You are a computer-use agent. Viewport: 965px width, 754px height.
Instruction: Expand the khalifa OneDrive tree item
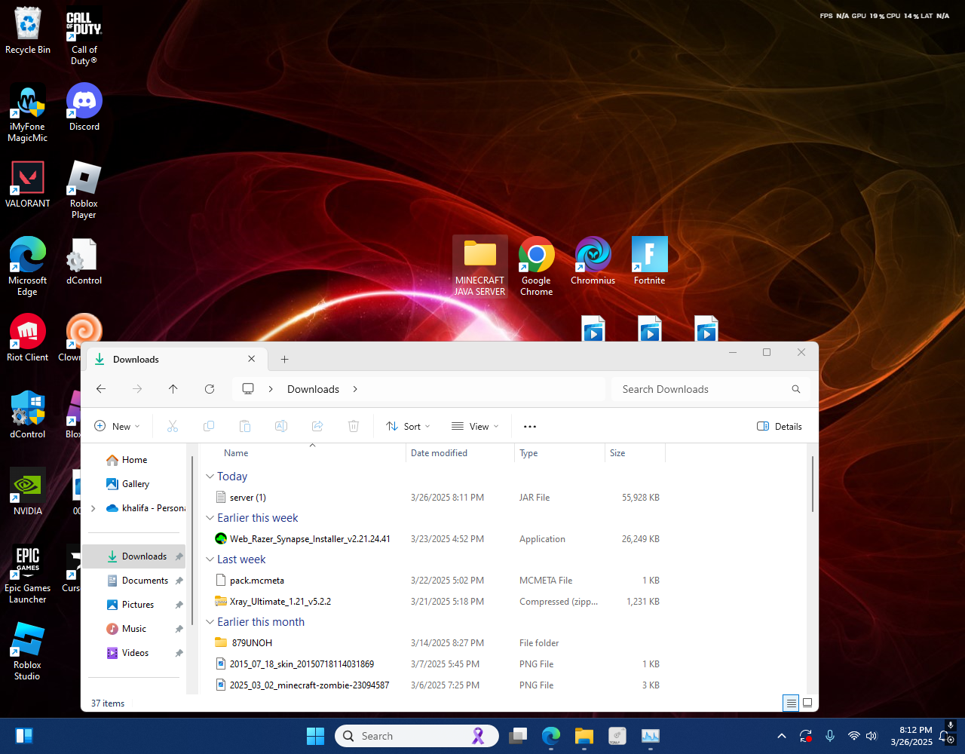(x=93, y=508)
